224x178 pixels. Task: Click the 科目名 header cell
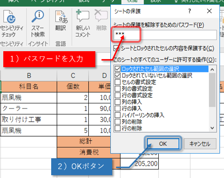click(x=29, y=86)
